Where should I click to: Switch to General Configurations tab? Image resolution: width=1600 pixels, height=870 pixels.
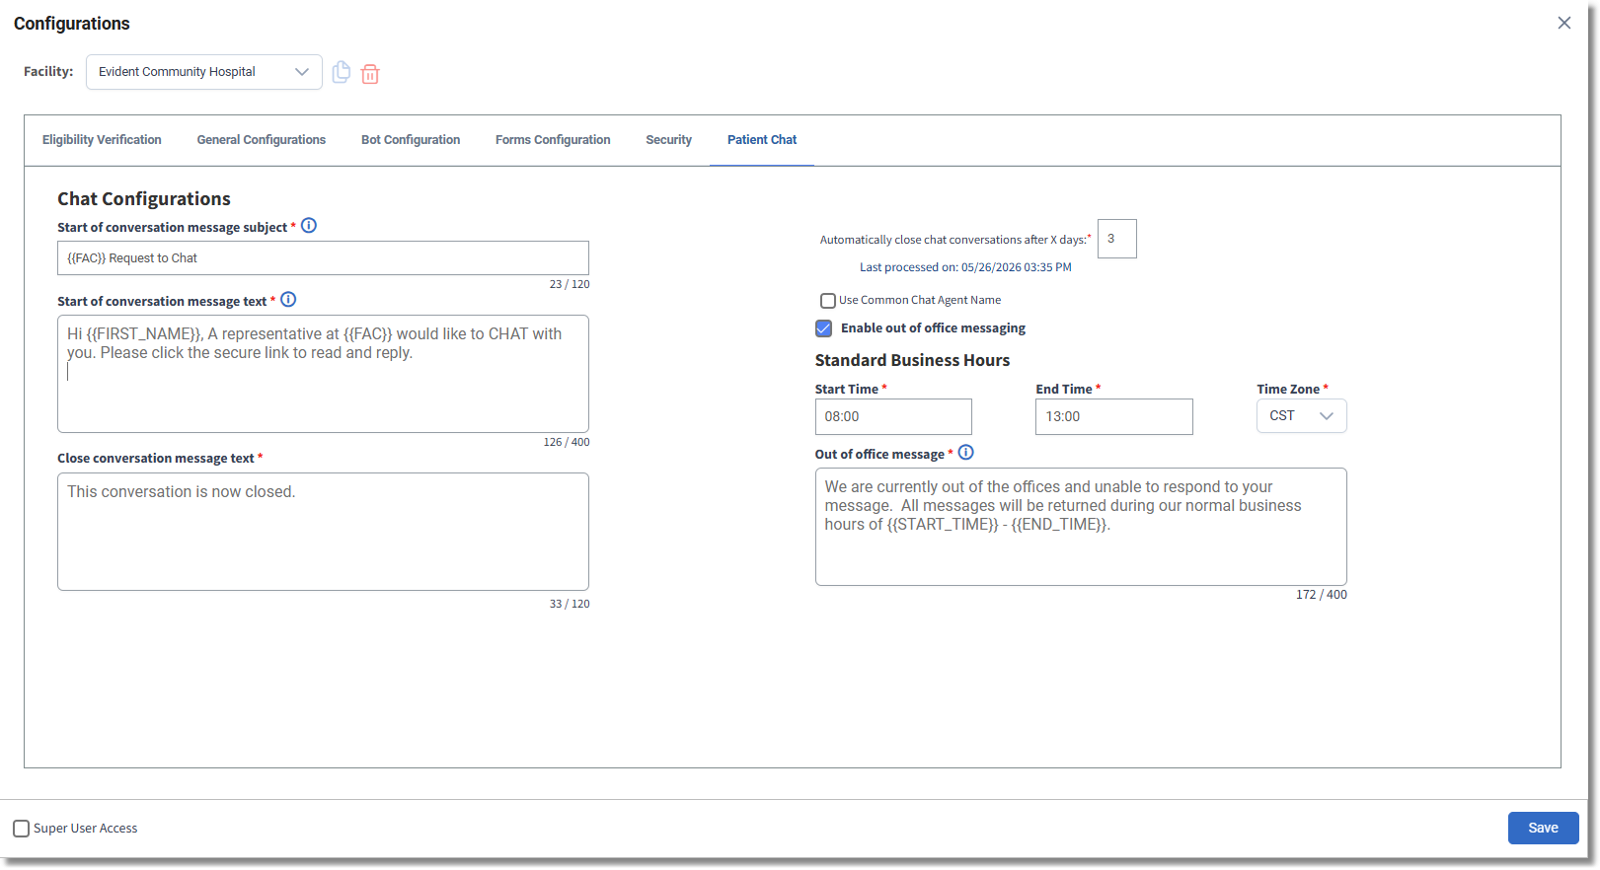[x=262, y=140]
